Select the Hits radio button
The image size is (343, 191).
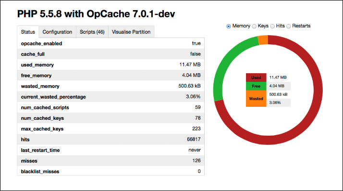(x=272, y=26)
